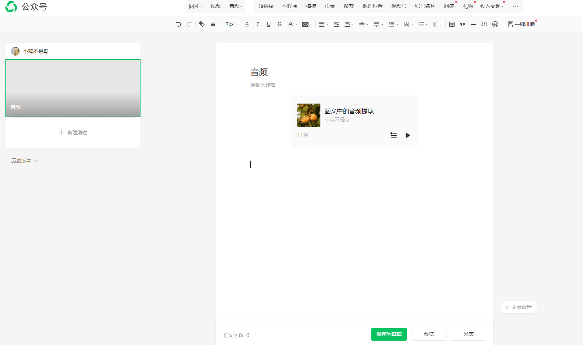Expand the 历史版本 history section
Screen dimensions: 583x345
[x=24, y=161]
